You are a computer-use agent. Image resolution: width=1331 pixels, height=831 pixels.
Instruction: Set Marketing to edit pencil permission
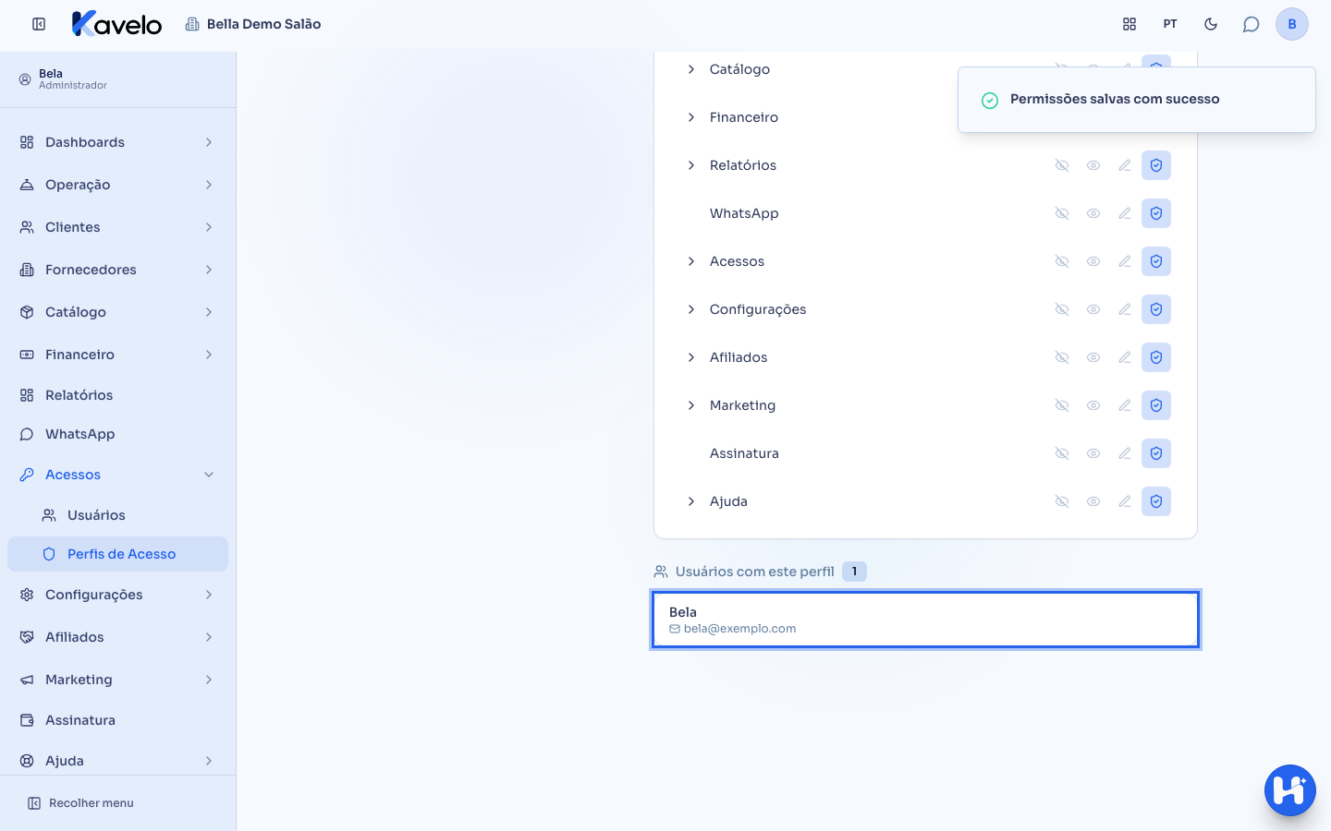(x=1125, y=405)
